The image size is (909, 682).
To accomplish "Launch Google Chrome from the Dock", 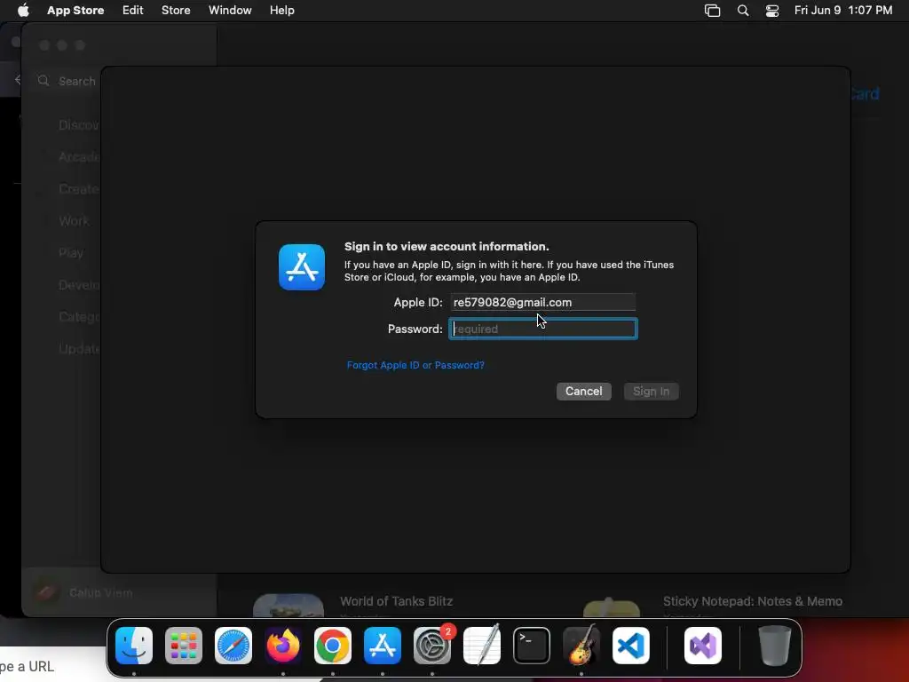I will (333, 646).
